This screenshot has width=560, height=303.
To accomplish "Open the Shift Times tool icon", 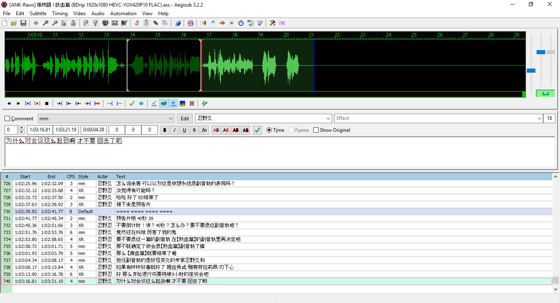I will tap(203, 23).
